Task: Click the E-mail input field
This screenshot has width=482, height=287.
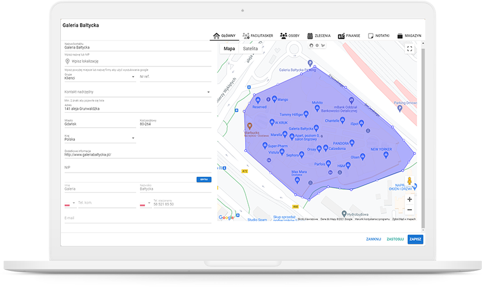Action: coord(138,218)
